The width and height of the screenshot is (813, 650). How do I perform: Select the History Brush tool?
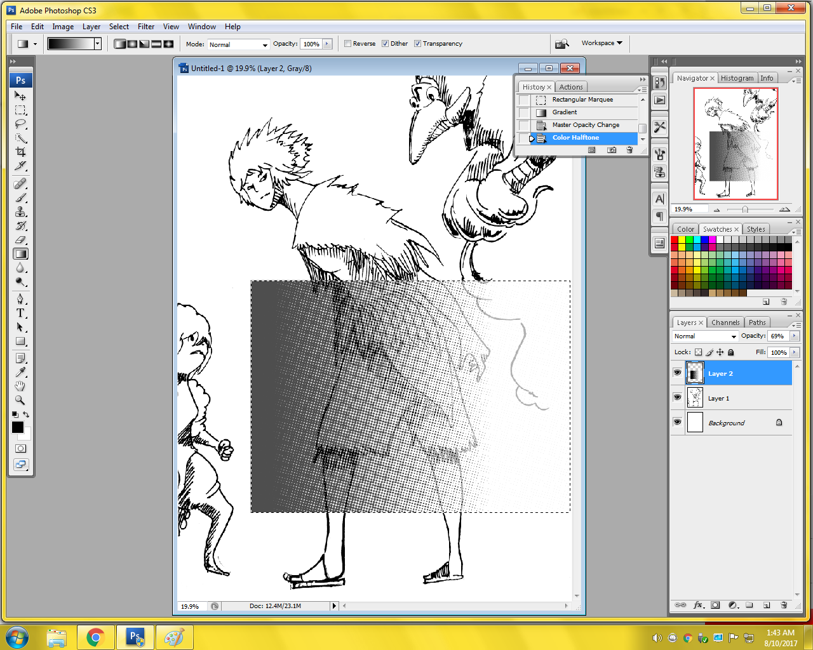[20, 225]
